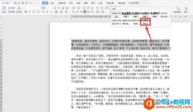Viewport: 193px width, 112px height.
Task: Click the Undo arrow icon
Action: tap(30, 3)
